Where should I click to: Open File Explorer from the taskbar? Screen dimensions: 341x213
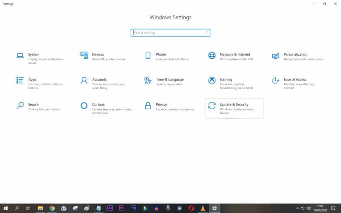(40, 208)
